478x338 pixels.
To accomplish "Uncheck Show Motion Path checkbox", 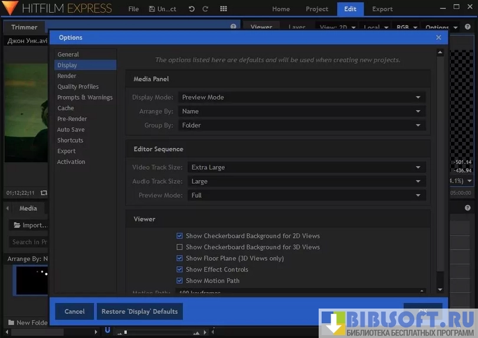I will [x=179, y=281].
